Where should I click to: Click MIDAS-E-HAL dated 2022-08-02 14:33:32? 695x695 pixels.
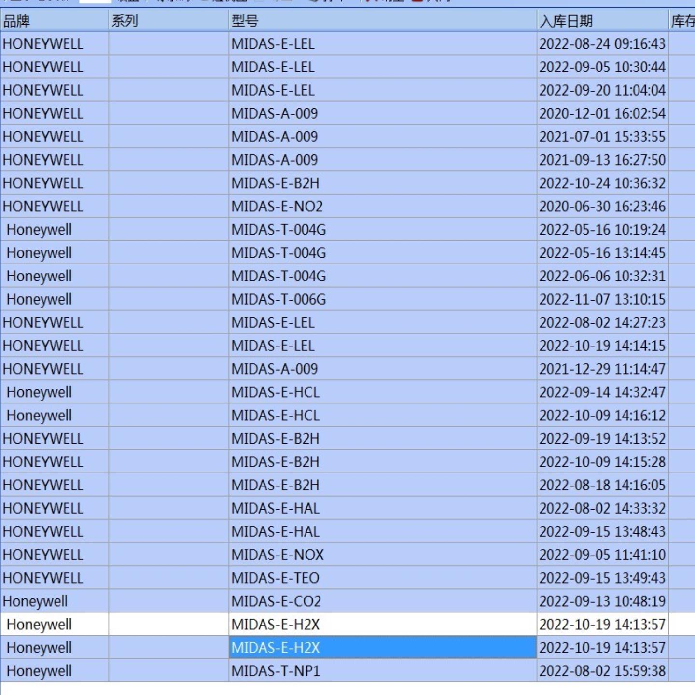[383, 508]
